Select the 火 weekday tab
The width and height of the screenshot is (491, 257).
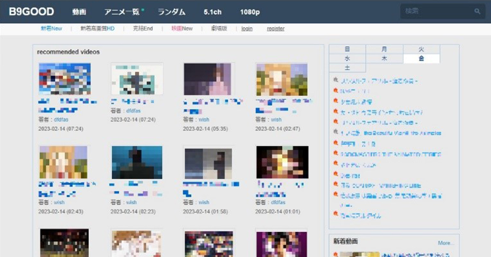point(421,49)
